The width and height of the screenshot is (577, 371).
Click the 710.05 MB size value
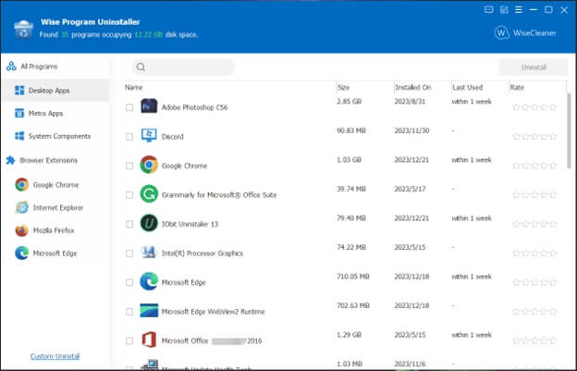point(353,277)
